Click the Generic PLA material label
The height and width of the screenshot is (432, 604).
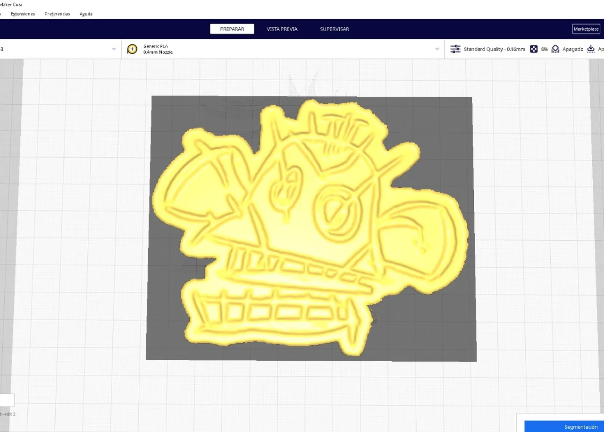click(x=155, y=46)
